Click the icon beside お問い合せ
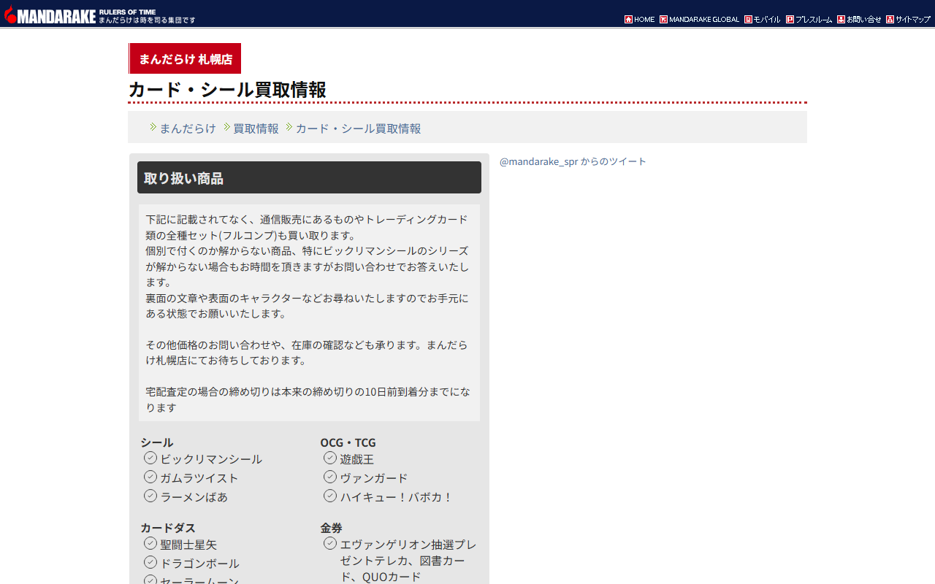Screen dimensions: 935x584 coord(841,20)
